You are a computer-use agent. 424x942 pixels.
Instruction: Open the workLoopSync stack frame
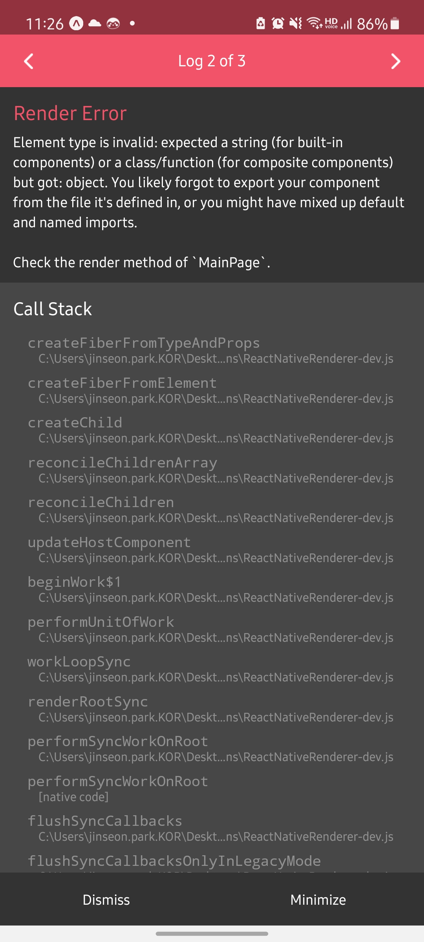(210, 669)
